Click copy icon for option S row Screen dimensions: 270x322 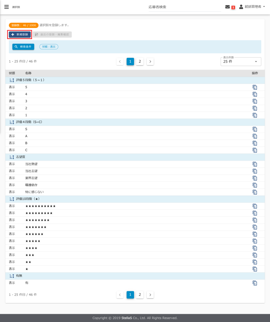point(255,129)
